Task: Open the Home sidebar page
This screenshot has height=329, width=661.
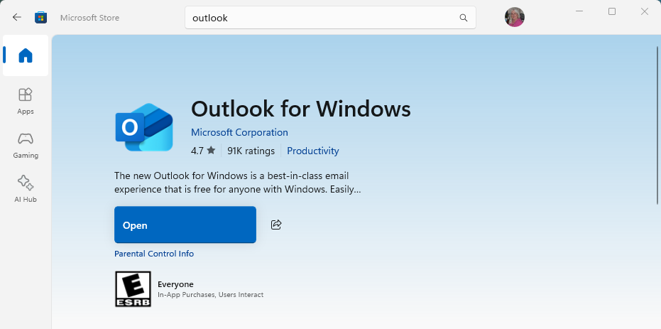Action: tap(26, 55)
